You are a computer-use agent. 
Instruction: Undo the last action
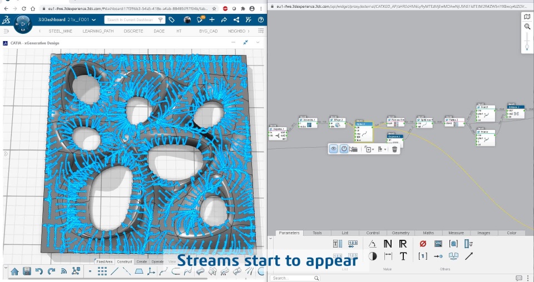(39, 271)
